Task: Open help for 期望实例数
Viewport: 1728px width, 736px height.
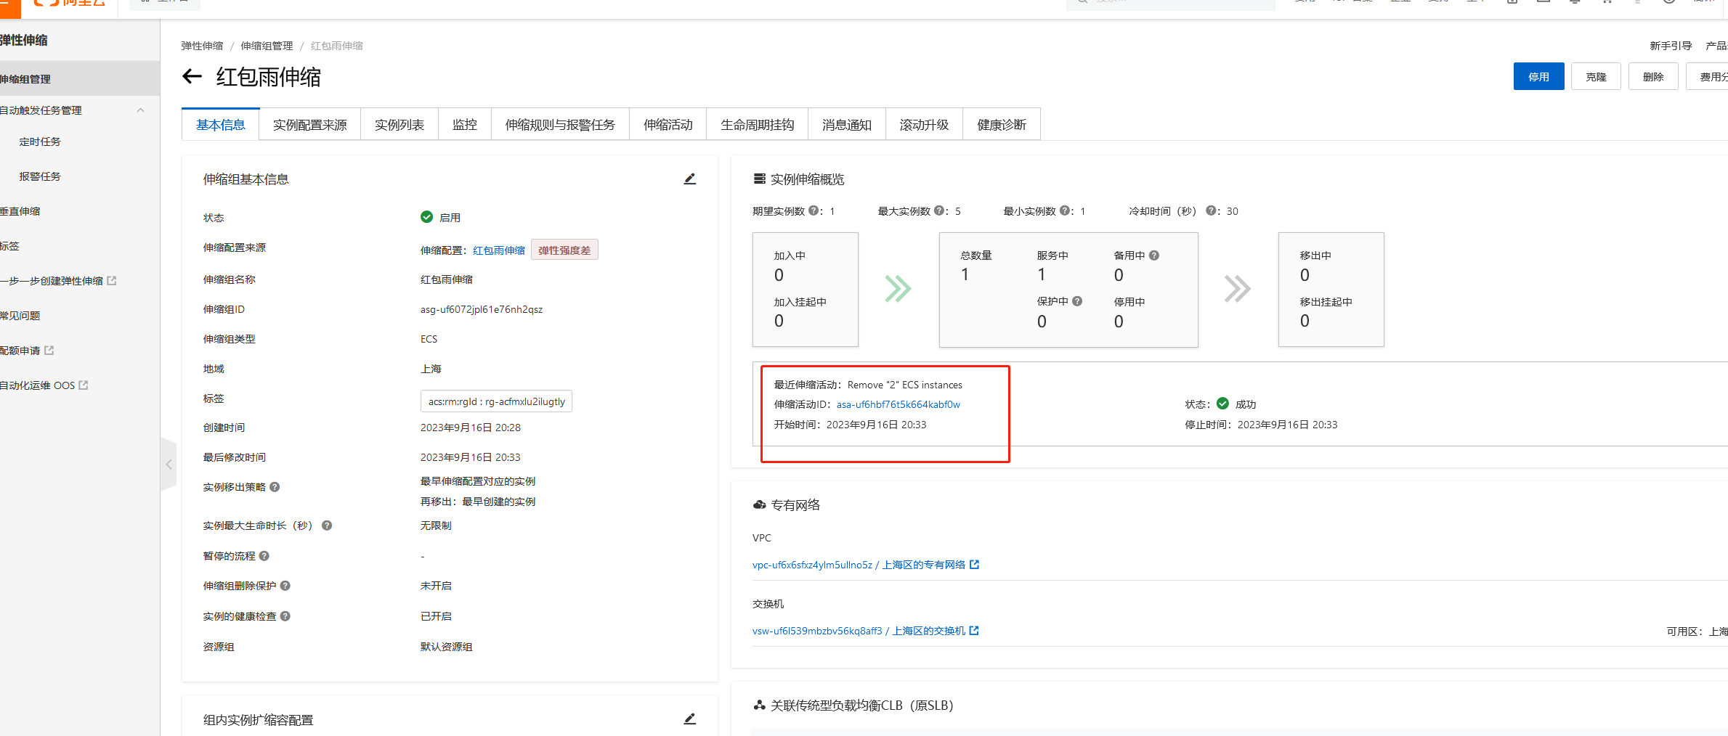Action: (x=814, y=210)
